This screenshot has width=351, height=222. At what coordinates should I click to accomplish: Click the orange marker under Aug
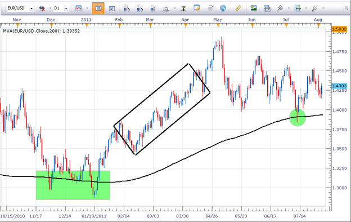318,25
